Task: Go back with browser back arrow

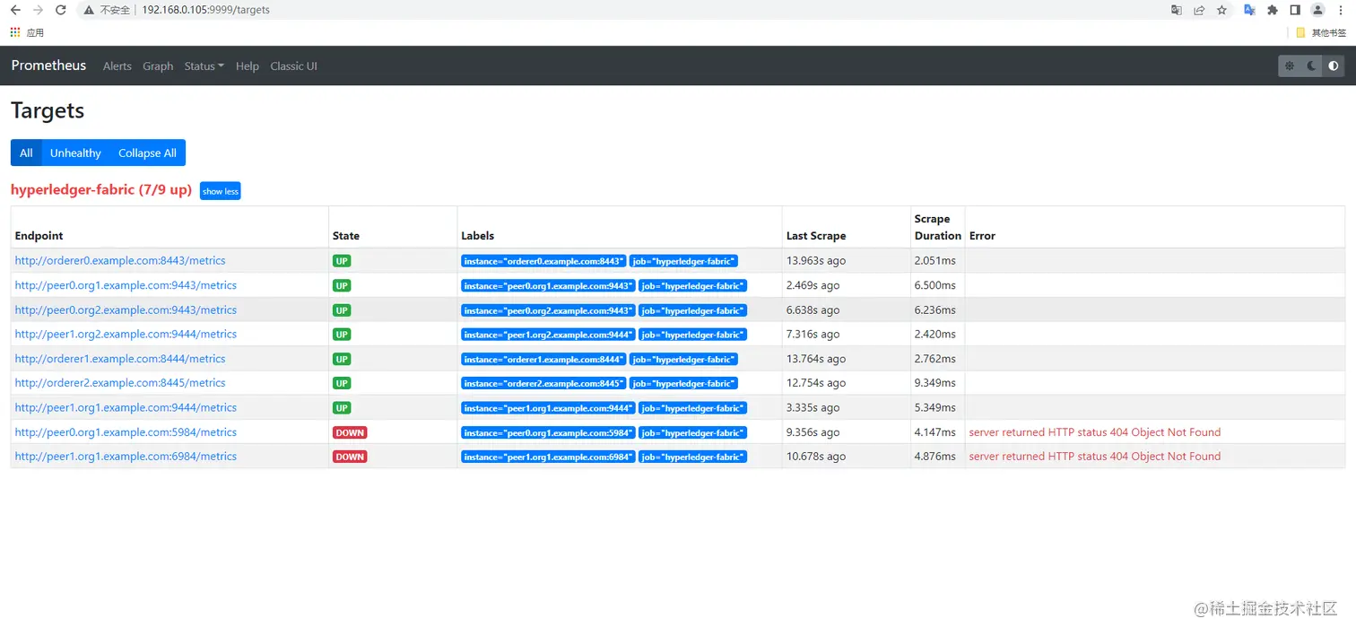Action: pyautogui.click(x=15, y=10)
